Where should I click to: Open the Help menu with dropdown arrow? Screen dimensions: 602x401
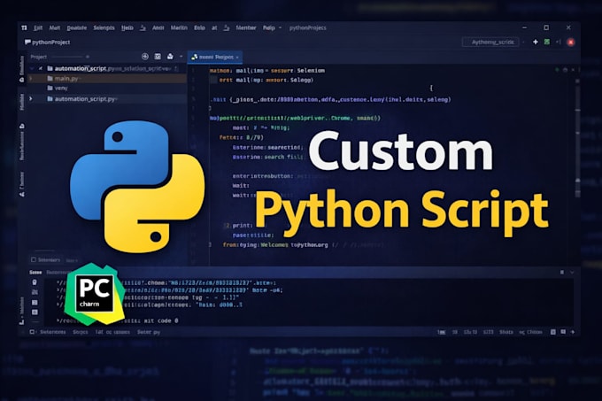coord(272,27)
